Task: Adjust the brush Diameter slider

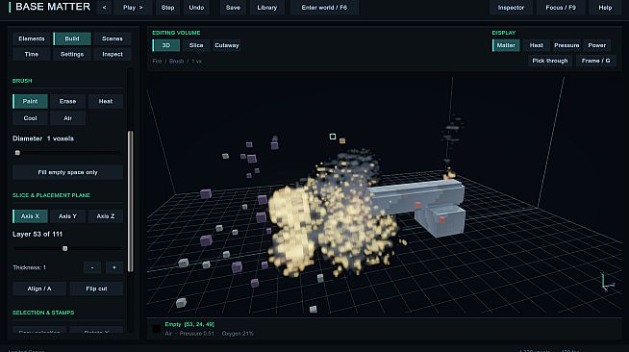Action: click(66, 153)
